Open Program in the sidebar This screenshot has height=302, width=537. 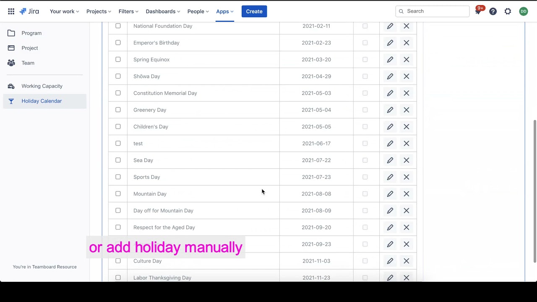click(44, 33)
